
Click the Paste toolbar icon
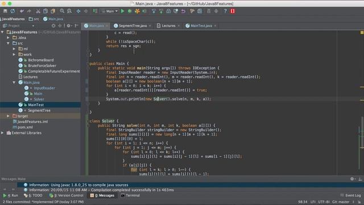click(53, 11)
